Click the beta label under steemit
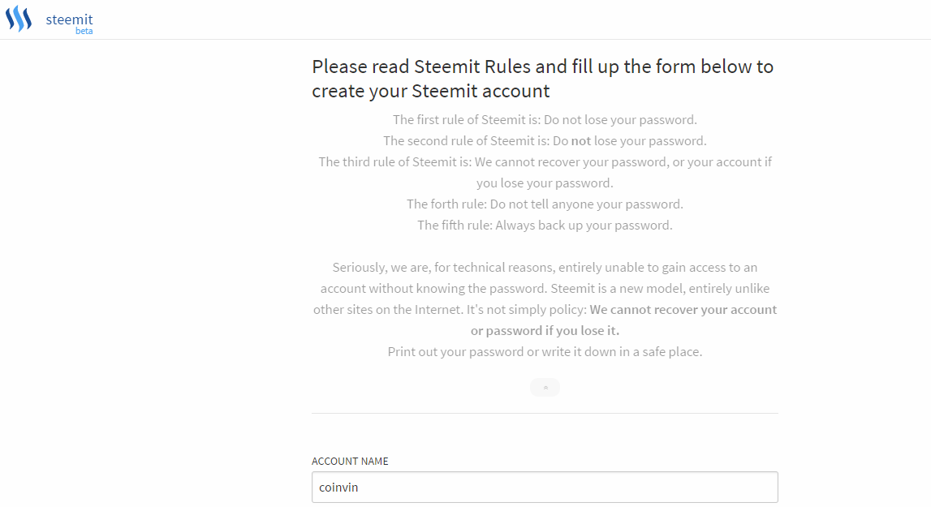The height and width of the screenshot is (507, 931). pyautogui.click(x=84, y=31)
